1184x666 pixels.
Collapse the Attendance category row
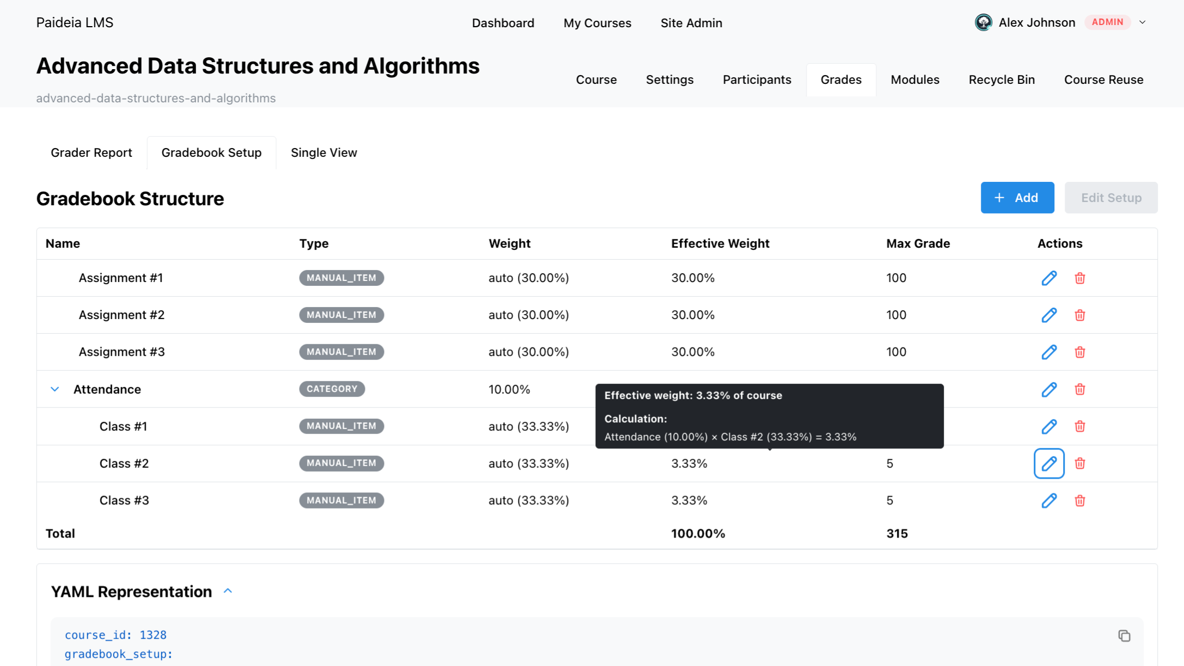(x=54, y=389)
